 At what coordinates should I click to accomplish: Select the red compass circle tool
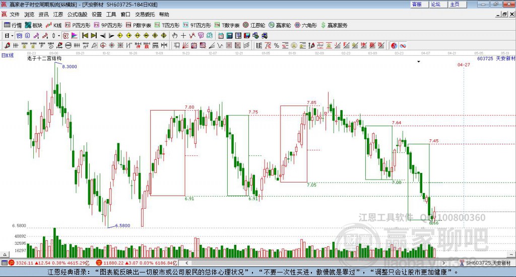coord(103,46)
